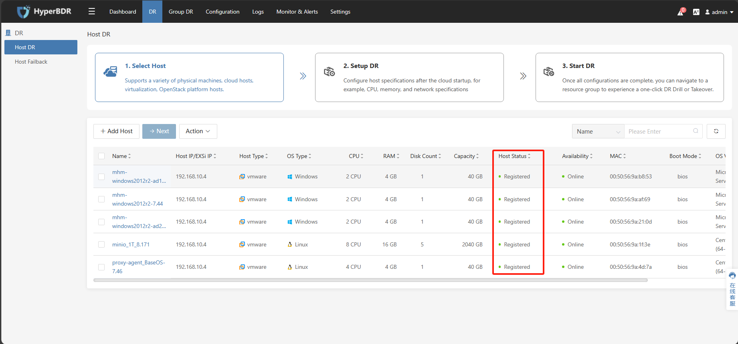Click the HyperBDR shield logo
Viewport: 738px width, 344px height.
coord(23,12)
